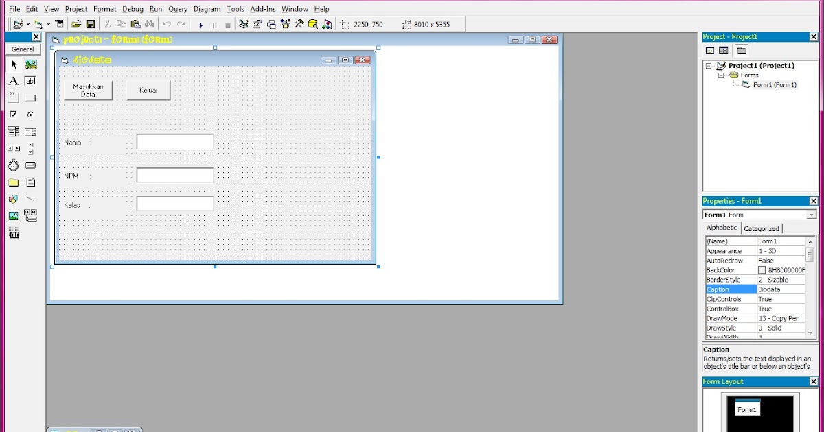This screenshot has height=432, width=824.
Task: Start the project with the Run icon
Action: tap(201, 24)
